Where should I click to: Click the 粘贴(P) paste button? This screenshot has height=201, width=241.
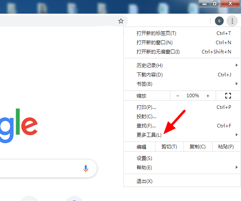[x=226, y=147]
